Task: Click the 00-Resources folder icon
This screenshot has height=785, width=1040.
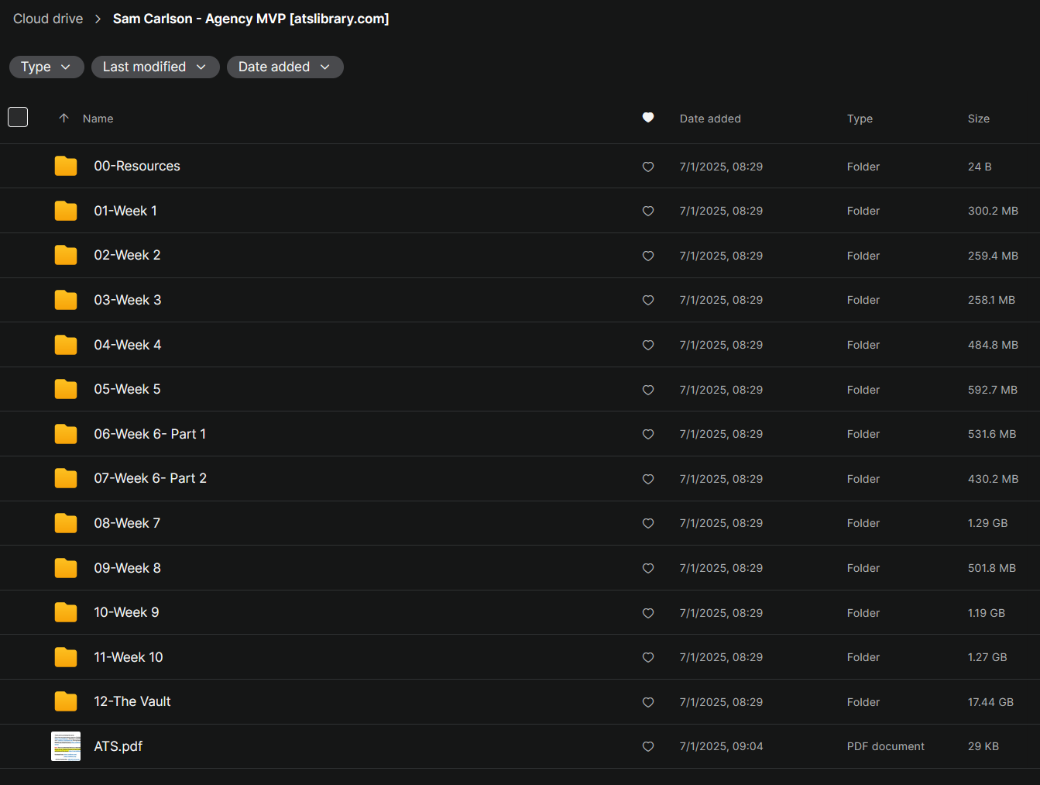Action: click(x=66, y=166)
